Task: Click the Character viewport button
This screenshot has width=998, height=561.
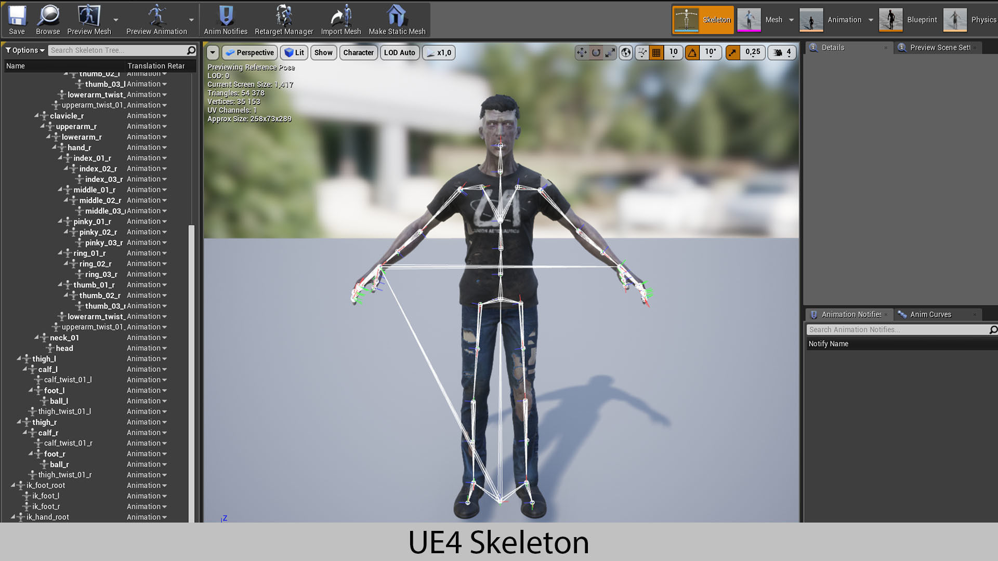Action: click(358, 52)
